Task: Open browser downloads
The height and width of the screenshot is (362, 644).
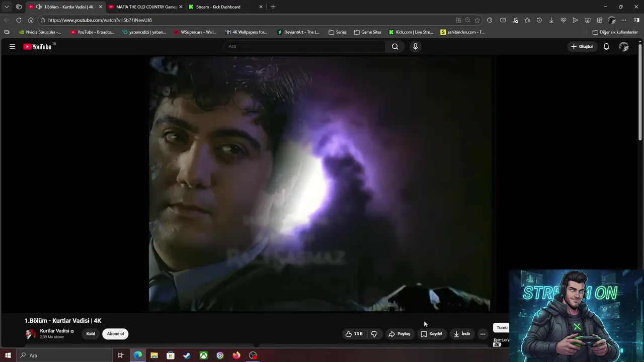Action: click(551, 20)
